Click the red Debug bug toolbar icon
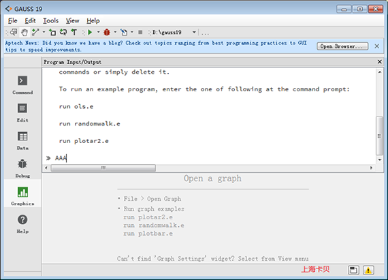Image resolution: width=388 pixels, height=280 pixels. 107,32
